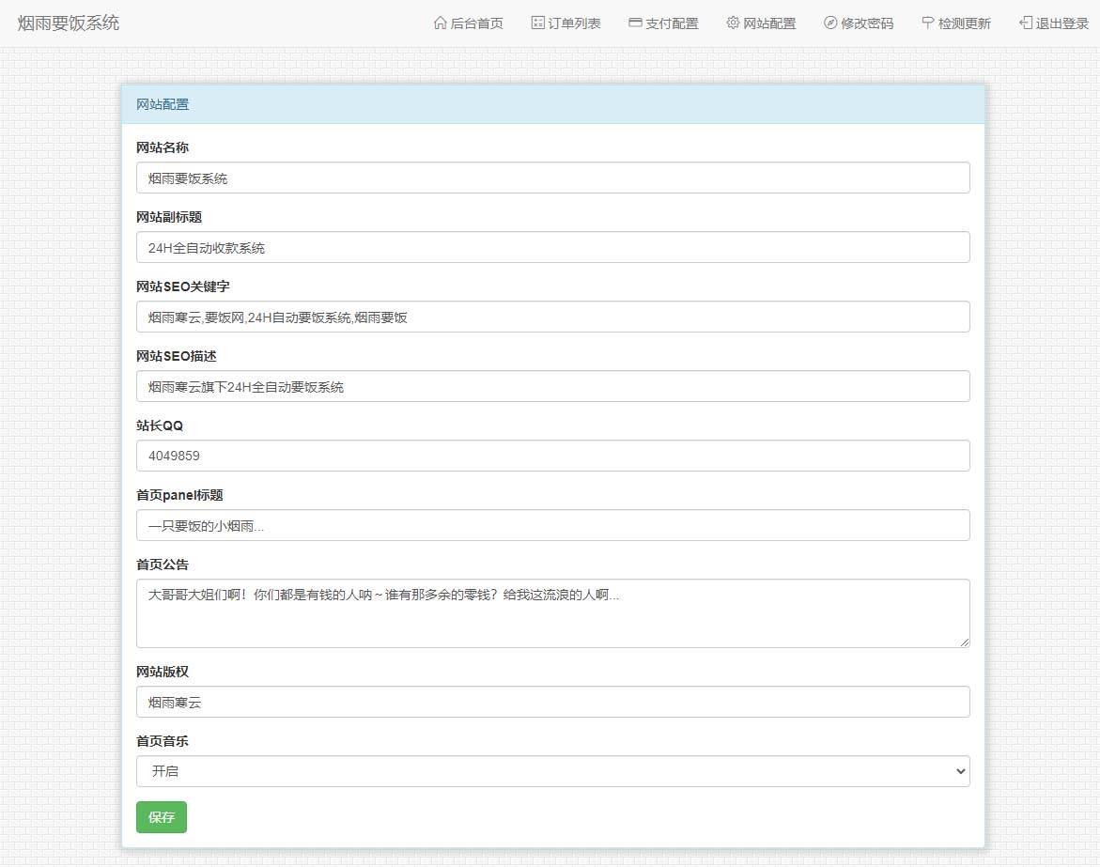The height and width of the screenshot is (867, 1100).
Task: Select the 网站SEO描述 input box
Action: (x=552, y=386)
